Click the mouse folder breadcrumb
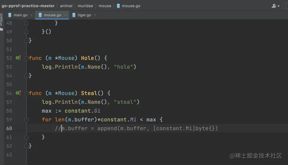 coord(105,6)
